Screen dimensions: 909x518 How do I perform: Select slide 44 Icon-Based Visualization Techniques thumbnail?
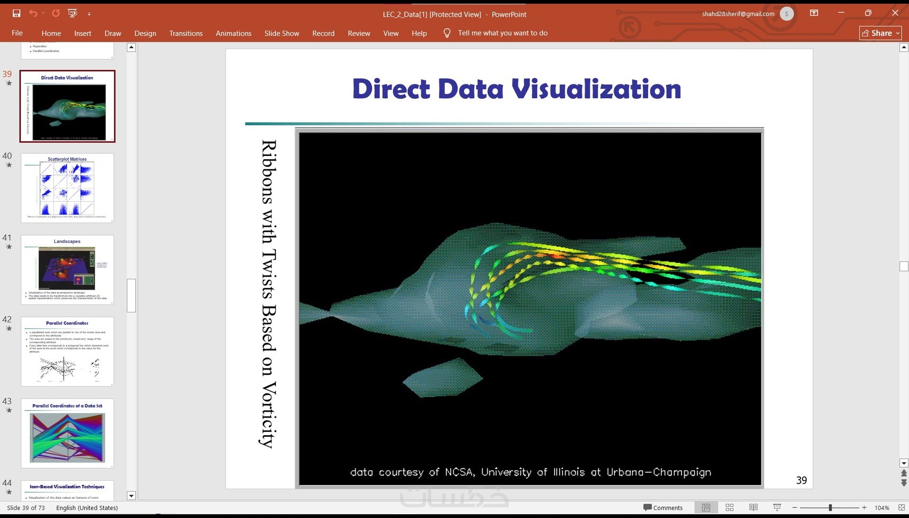[x=67, y=490]
